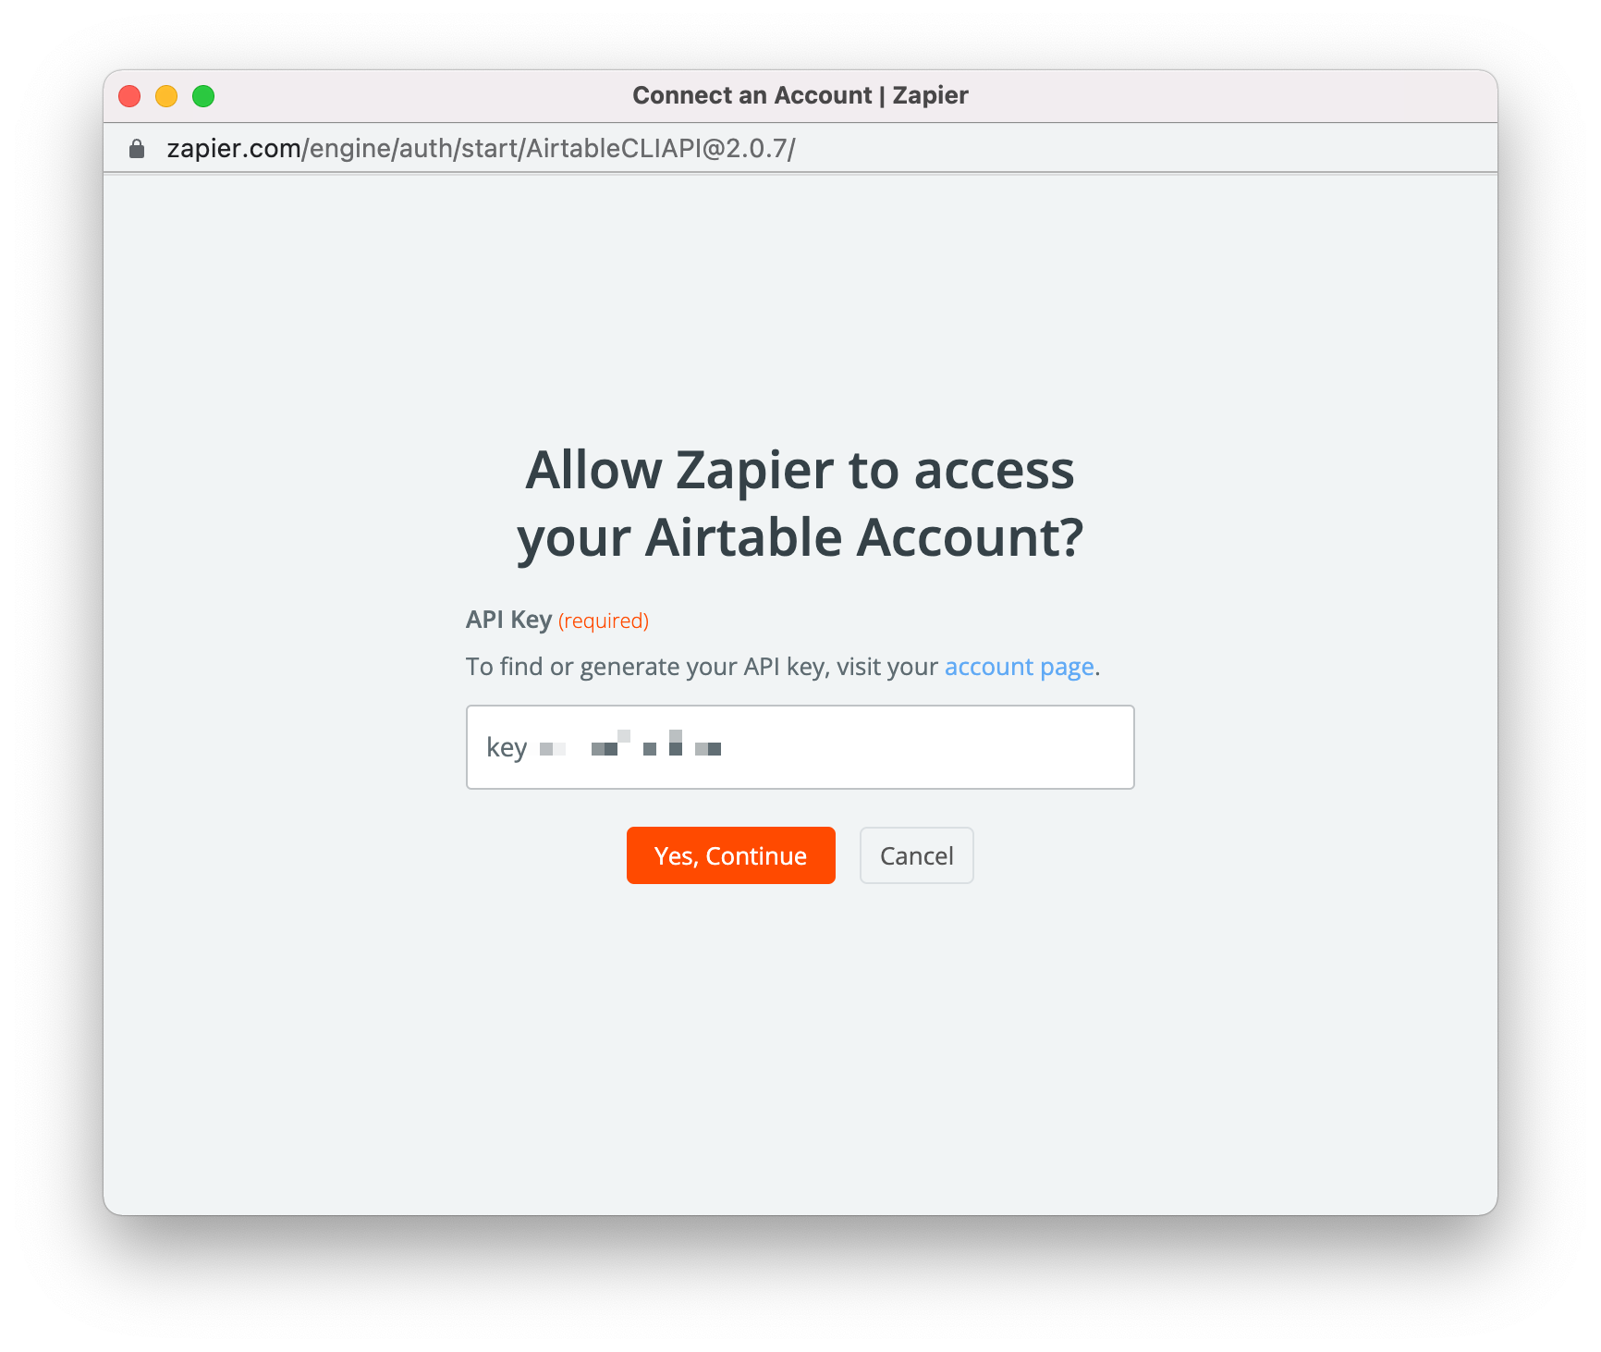Click Yes, Continue to authorize Airtable
Image resolution: width=1601 pixels, height=1352 pixels.
730,855
